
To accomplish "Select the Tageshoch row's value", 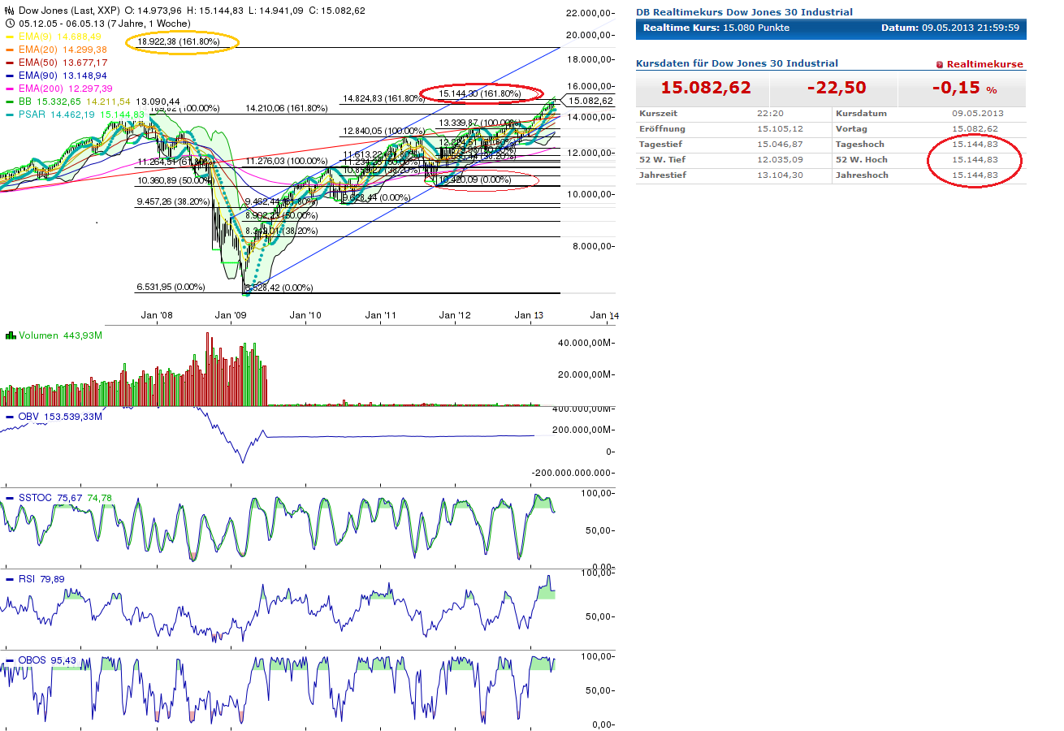I will click(x=976, y=145).
